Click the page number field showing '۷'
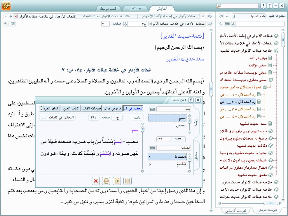288x216 pixels. [105, 24]
